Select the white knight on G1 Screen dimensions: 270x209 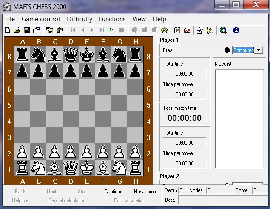[x=119, y=168]
